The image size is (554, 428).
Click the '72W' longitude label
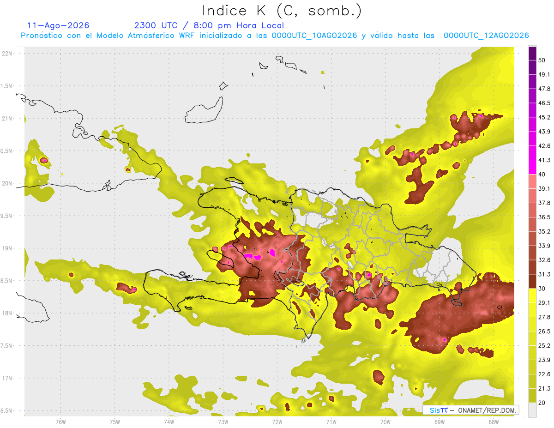pos(277,422)
